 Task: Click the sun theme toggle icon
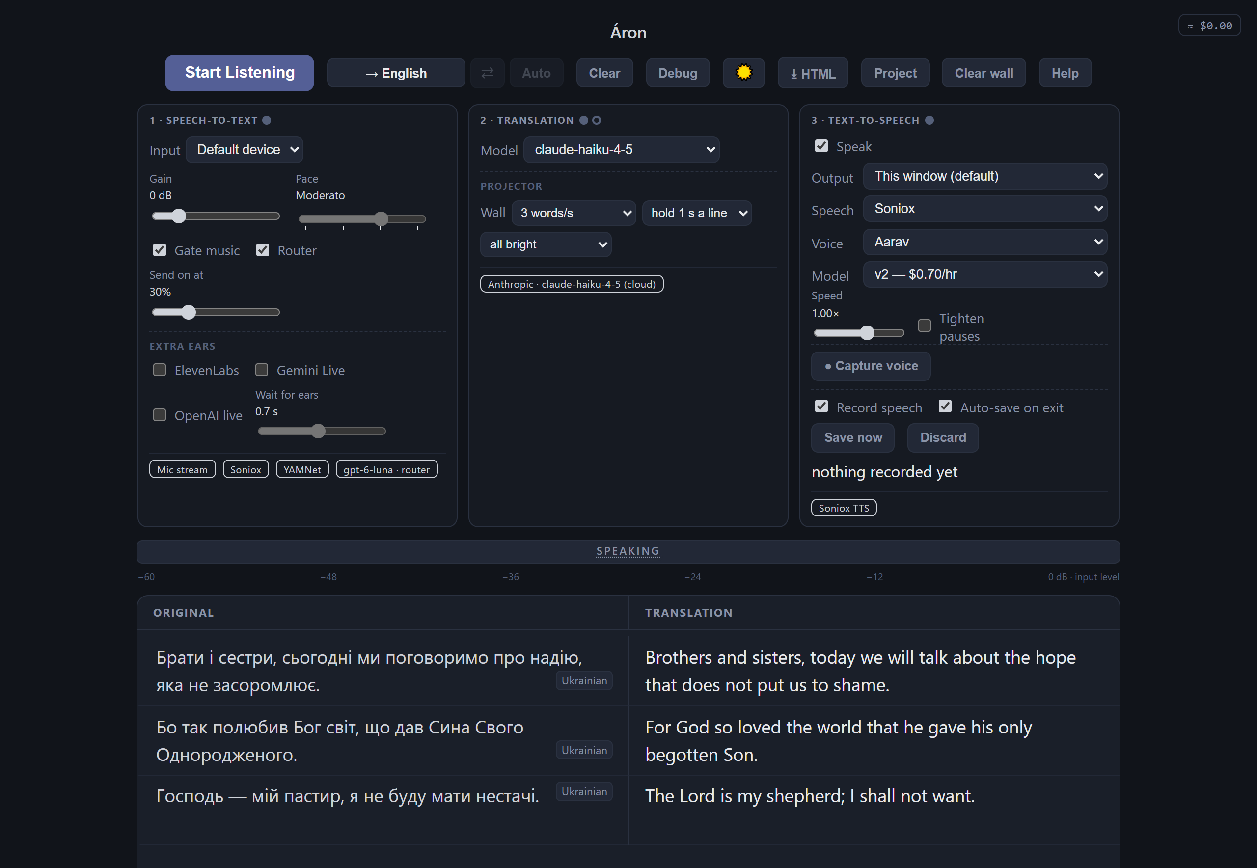point(743,72)
